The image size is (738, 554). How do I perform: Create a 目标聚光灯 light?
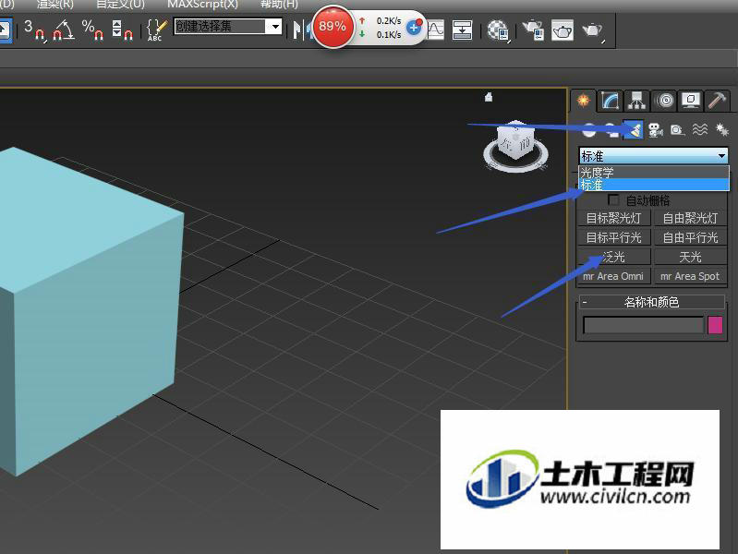pyautogui.click(x=613, y=219)
